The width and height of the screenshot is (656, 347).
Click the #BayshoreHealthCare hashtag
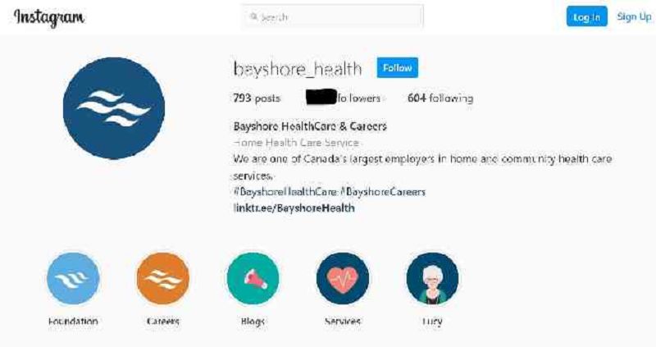[285, 192]
